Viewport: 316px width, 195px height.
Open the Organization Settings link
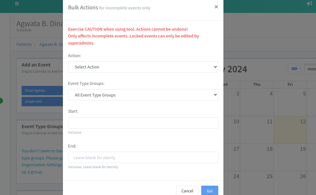point(42,165)
